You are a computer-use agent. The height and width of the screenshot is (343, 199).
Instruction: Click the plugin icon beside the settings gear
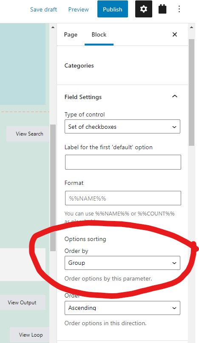pyautogui.click(x=162, y=9)
